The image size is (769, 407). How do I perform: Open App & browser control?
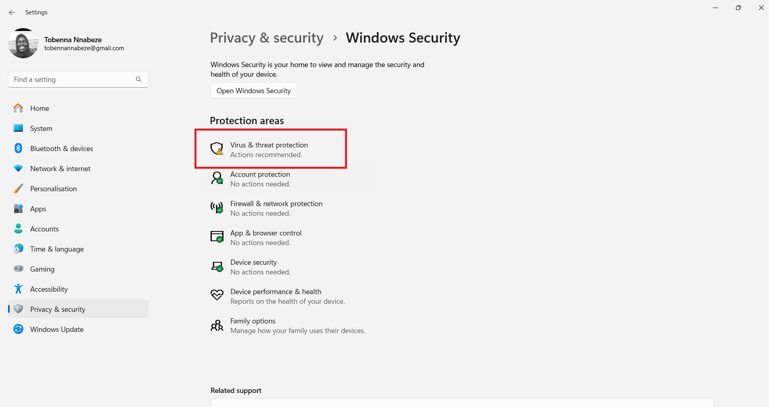tap(266, 237)
